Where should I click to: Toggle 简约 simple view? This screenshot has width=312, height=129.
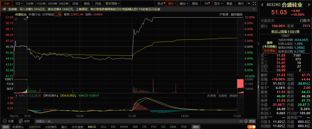tap(241, 3)
